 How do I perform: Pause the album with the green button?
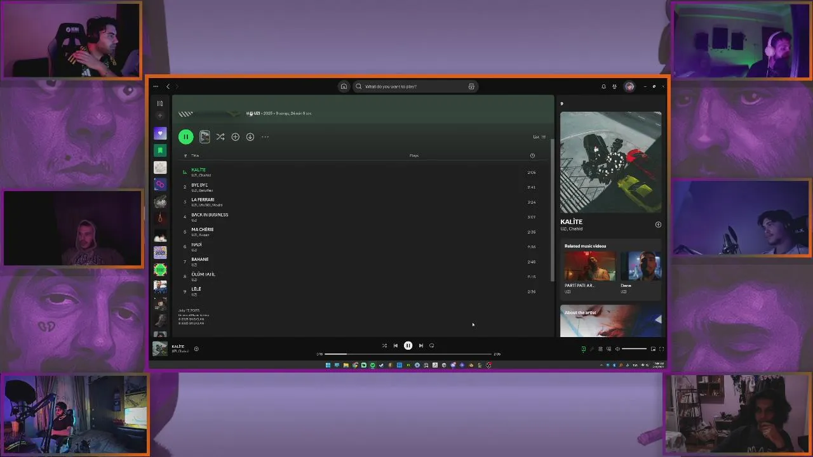[185, 136]
